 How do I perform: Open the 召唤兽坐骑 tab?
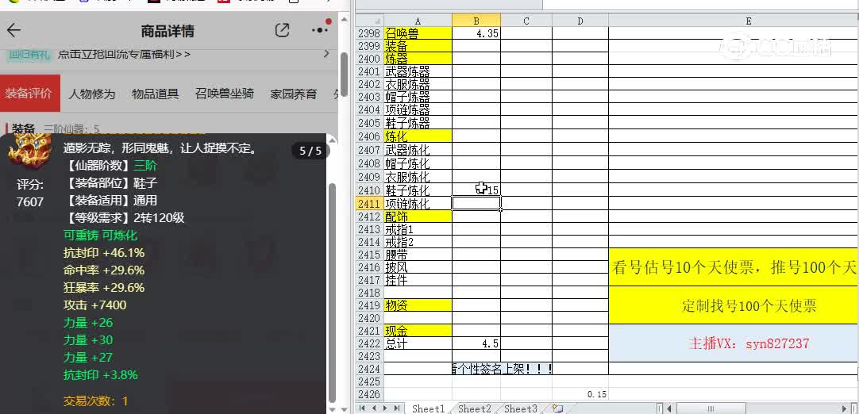[225, 94]
